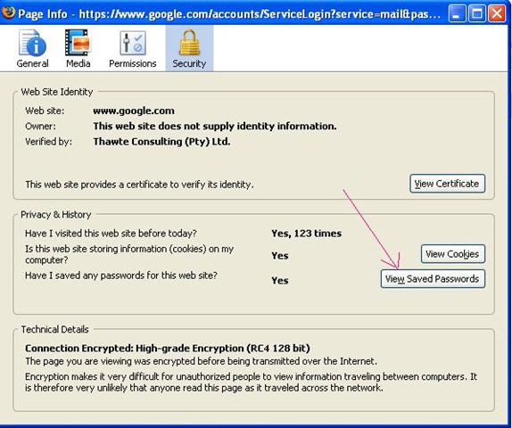Maximize the Page Info window
Screen dimensions: 512x428
(476, 14)
